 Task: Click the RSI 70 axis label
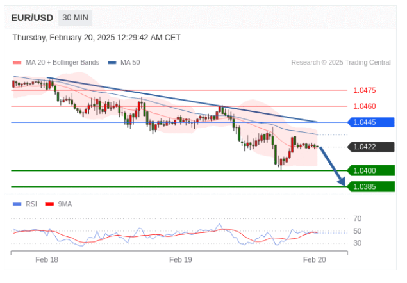(x=358, y=218)
